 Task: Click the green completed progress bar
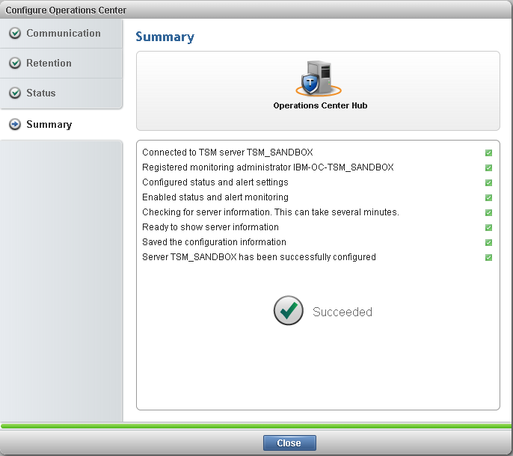[x=256, y=426]
